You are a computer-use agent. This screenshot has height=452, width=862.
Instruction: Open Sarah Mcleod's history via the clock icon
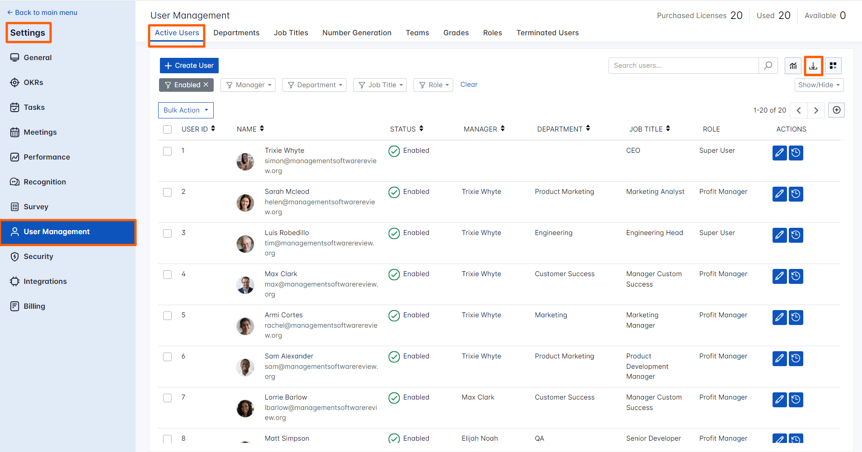point(796,194)
